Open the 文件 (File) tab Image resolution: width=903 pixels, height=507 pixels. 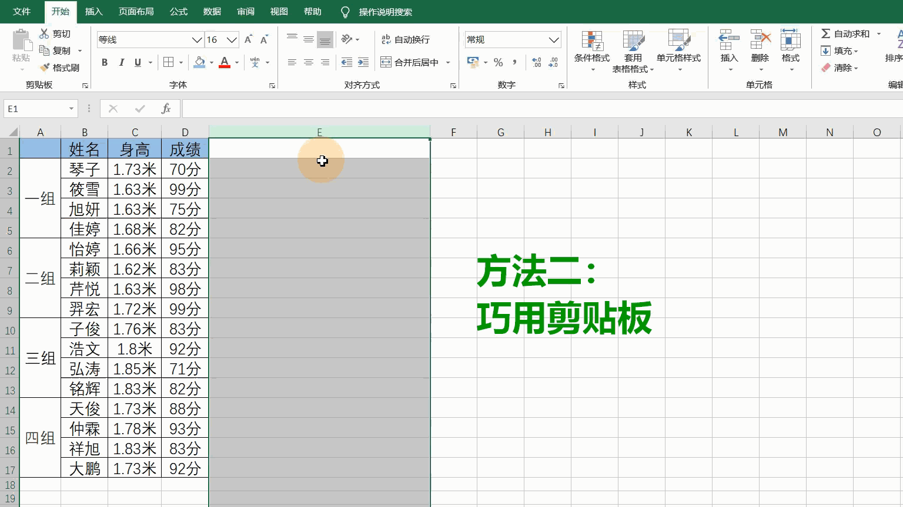(22, 11)
